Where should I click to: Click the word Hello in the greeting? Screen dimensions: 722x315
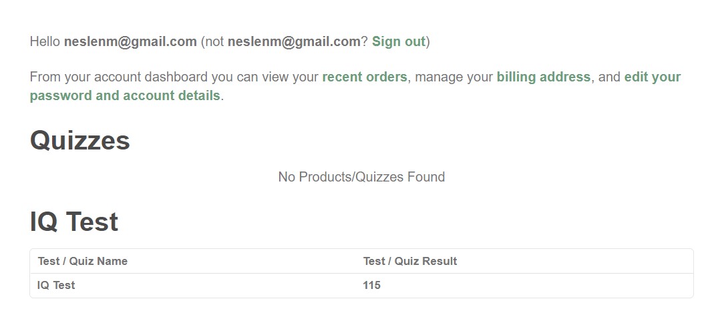[x=45, y=41]
